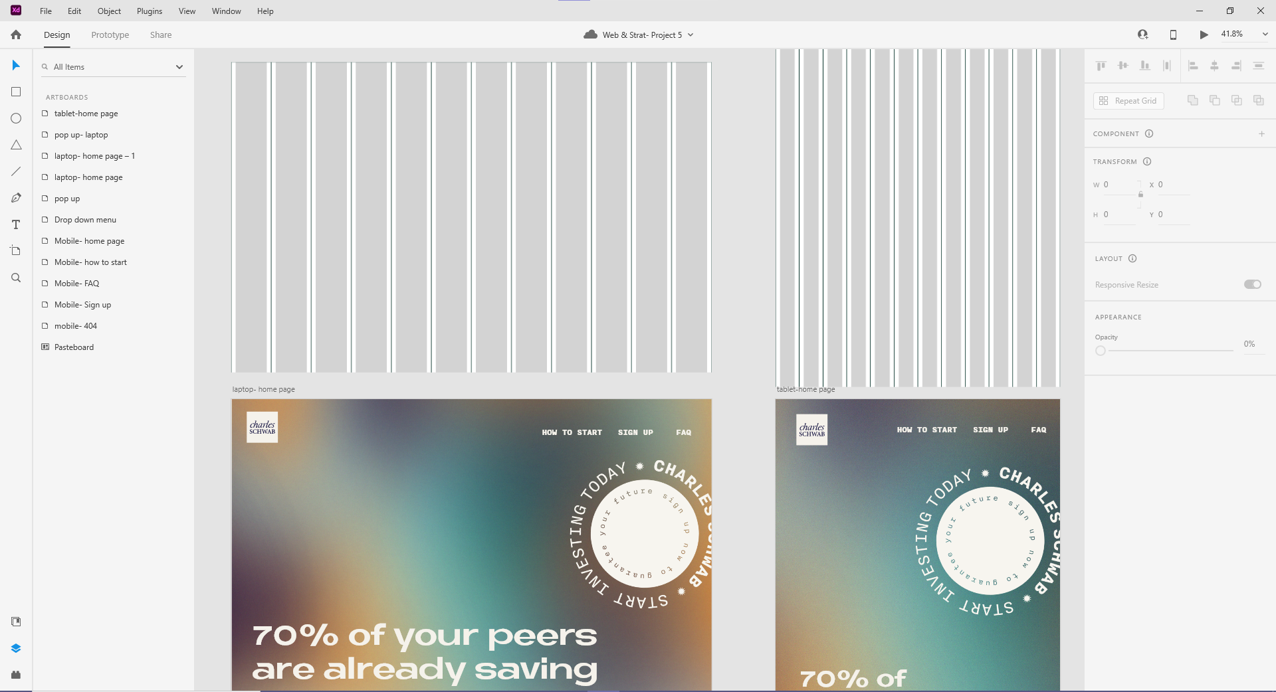Open the document title dropdown chevron
1276x692 pixels.
(x=691, y=35)
